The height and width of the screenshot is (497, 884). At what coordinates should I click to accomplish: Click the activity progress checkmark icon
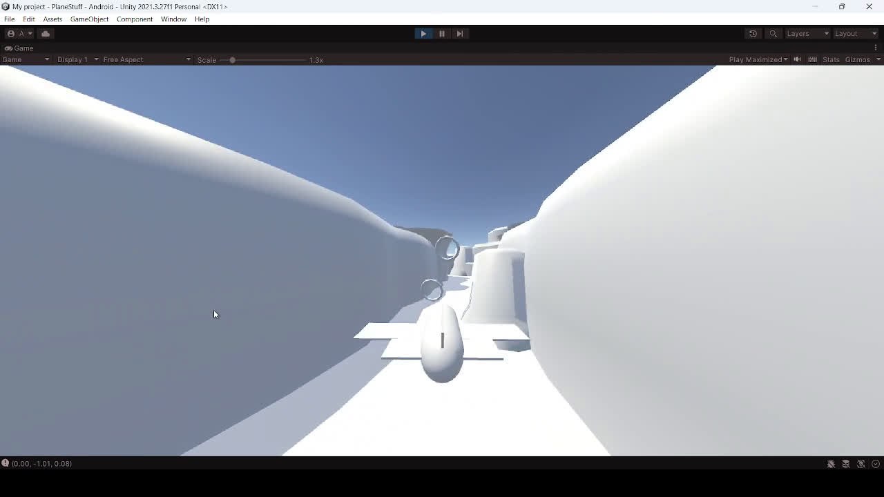point(876,464)
